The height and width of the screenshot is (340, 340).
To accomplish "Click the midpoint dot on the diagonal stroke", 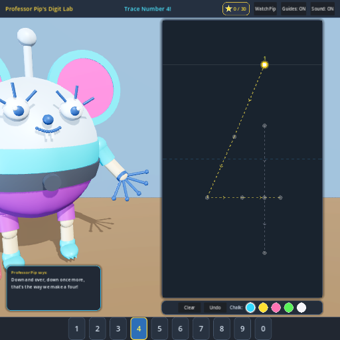I will point(234,137).
